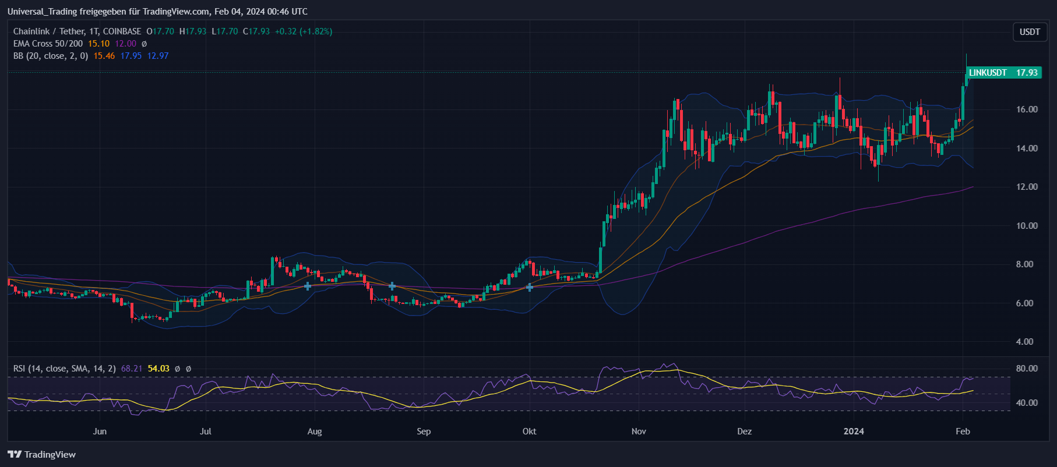Click the orange EMA value 15.10
Image resolution: width=1057 pixels, height=467 pixels.
pos(98,44)
